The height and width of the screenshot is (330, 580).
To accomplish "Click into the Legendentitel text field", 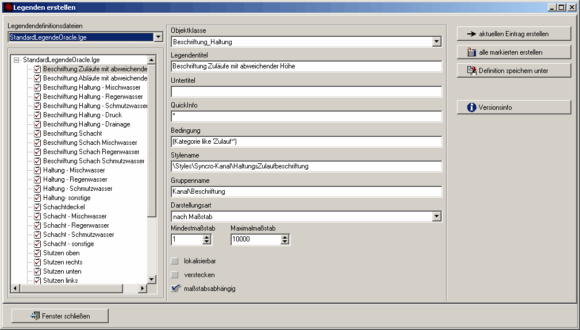I will (306, 66).
